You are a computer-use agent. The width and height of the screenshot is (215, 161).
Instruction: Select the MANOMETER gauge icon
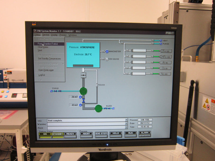tap(106, 51)
